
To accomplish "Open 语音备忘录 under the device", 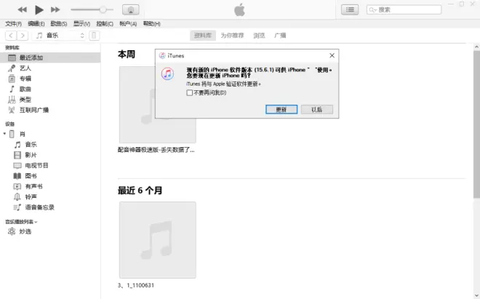I will [50, 207].
